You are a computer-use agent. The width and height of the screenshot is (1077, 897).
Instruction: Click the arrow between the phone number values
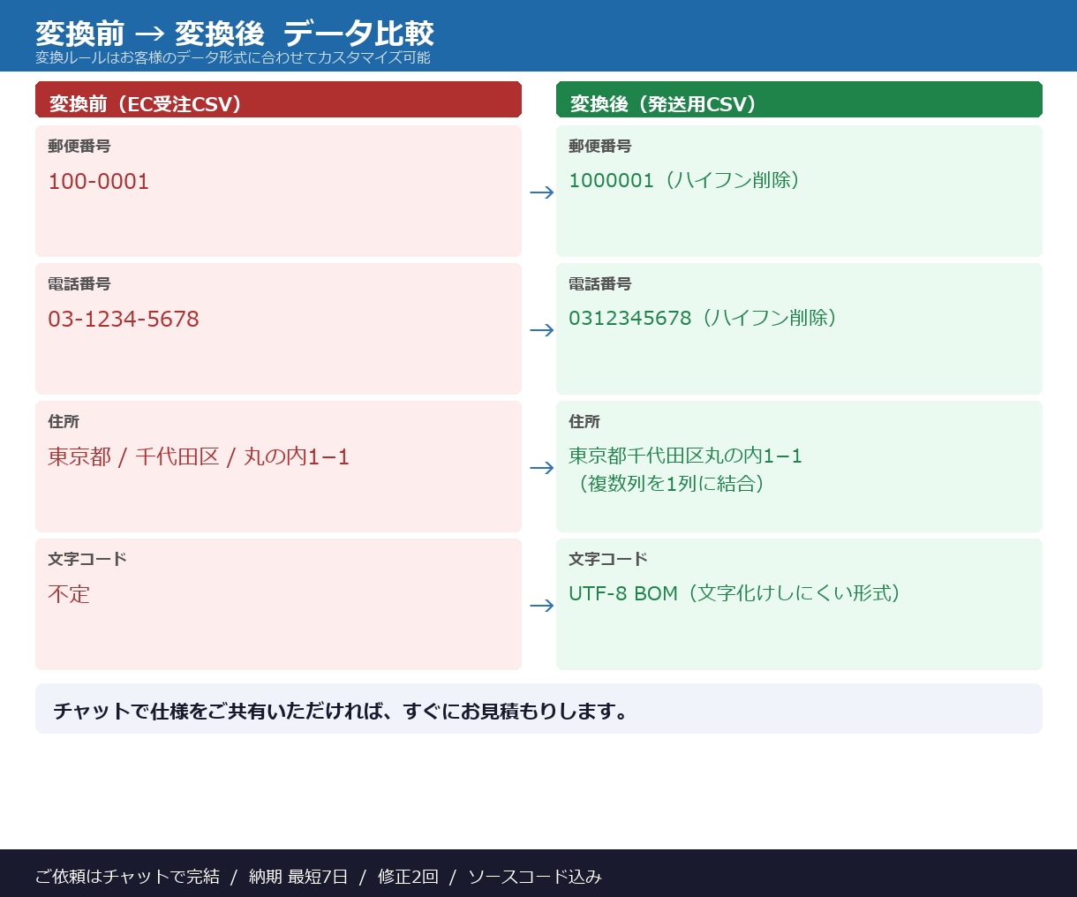click(x=542, y=330)
